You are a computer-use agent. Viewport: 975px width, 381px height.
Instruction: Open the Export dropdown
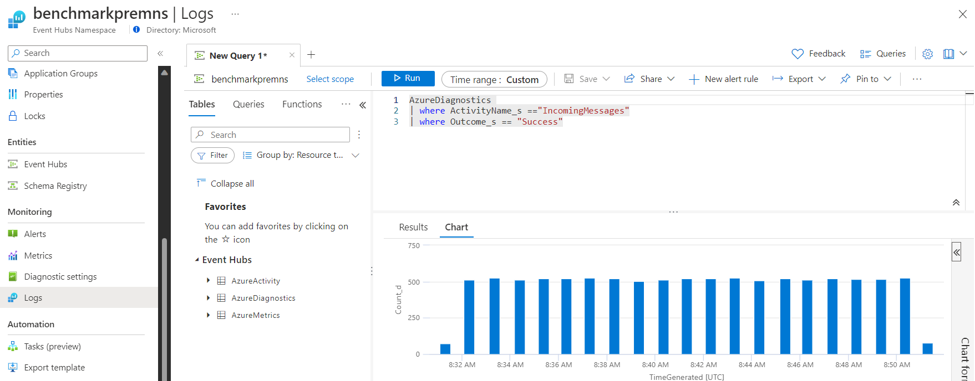tap(799, 79)
